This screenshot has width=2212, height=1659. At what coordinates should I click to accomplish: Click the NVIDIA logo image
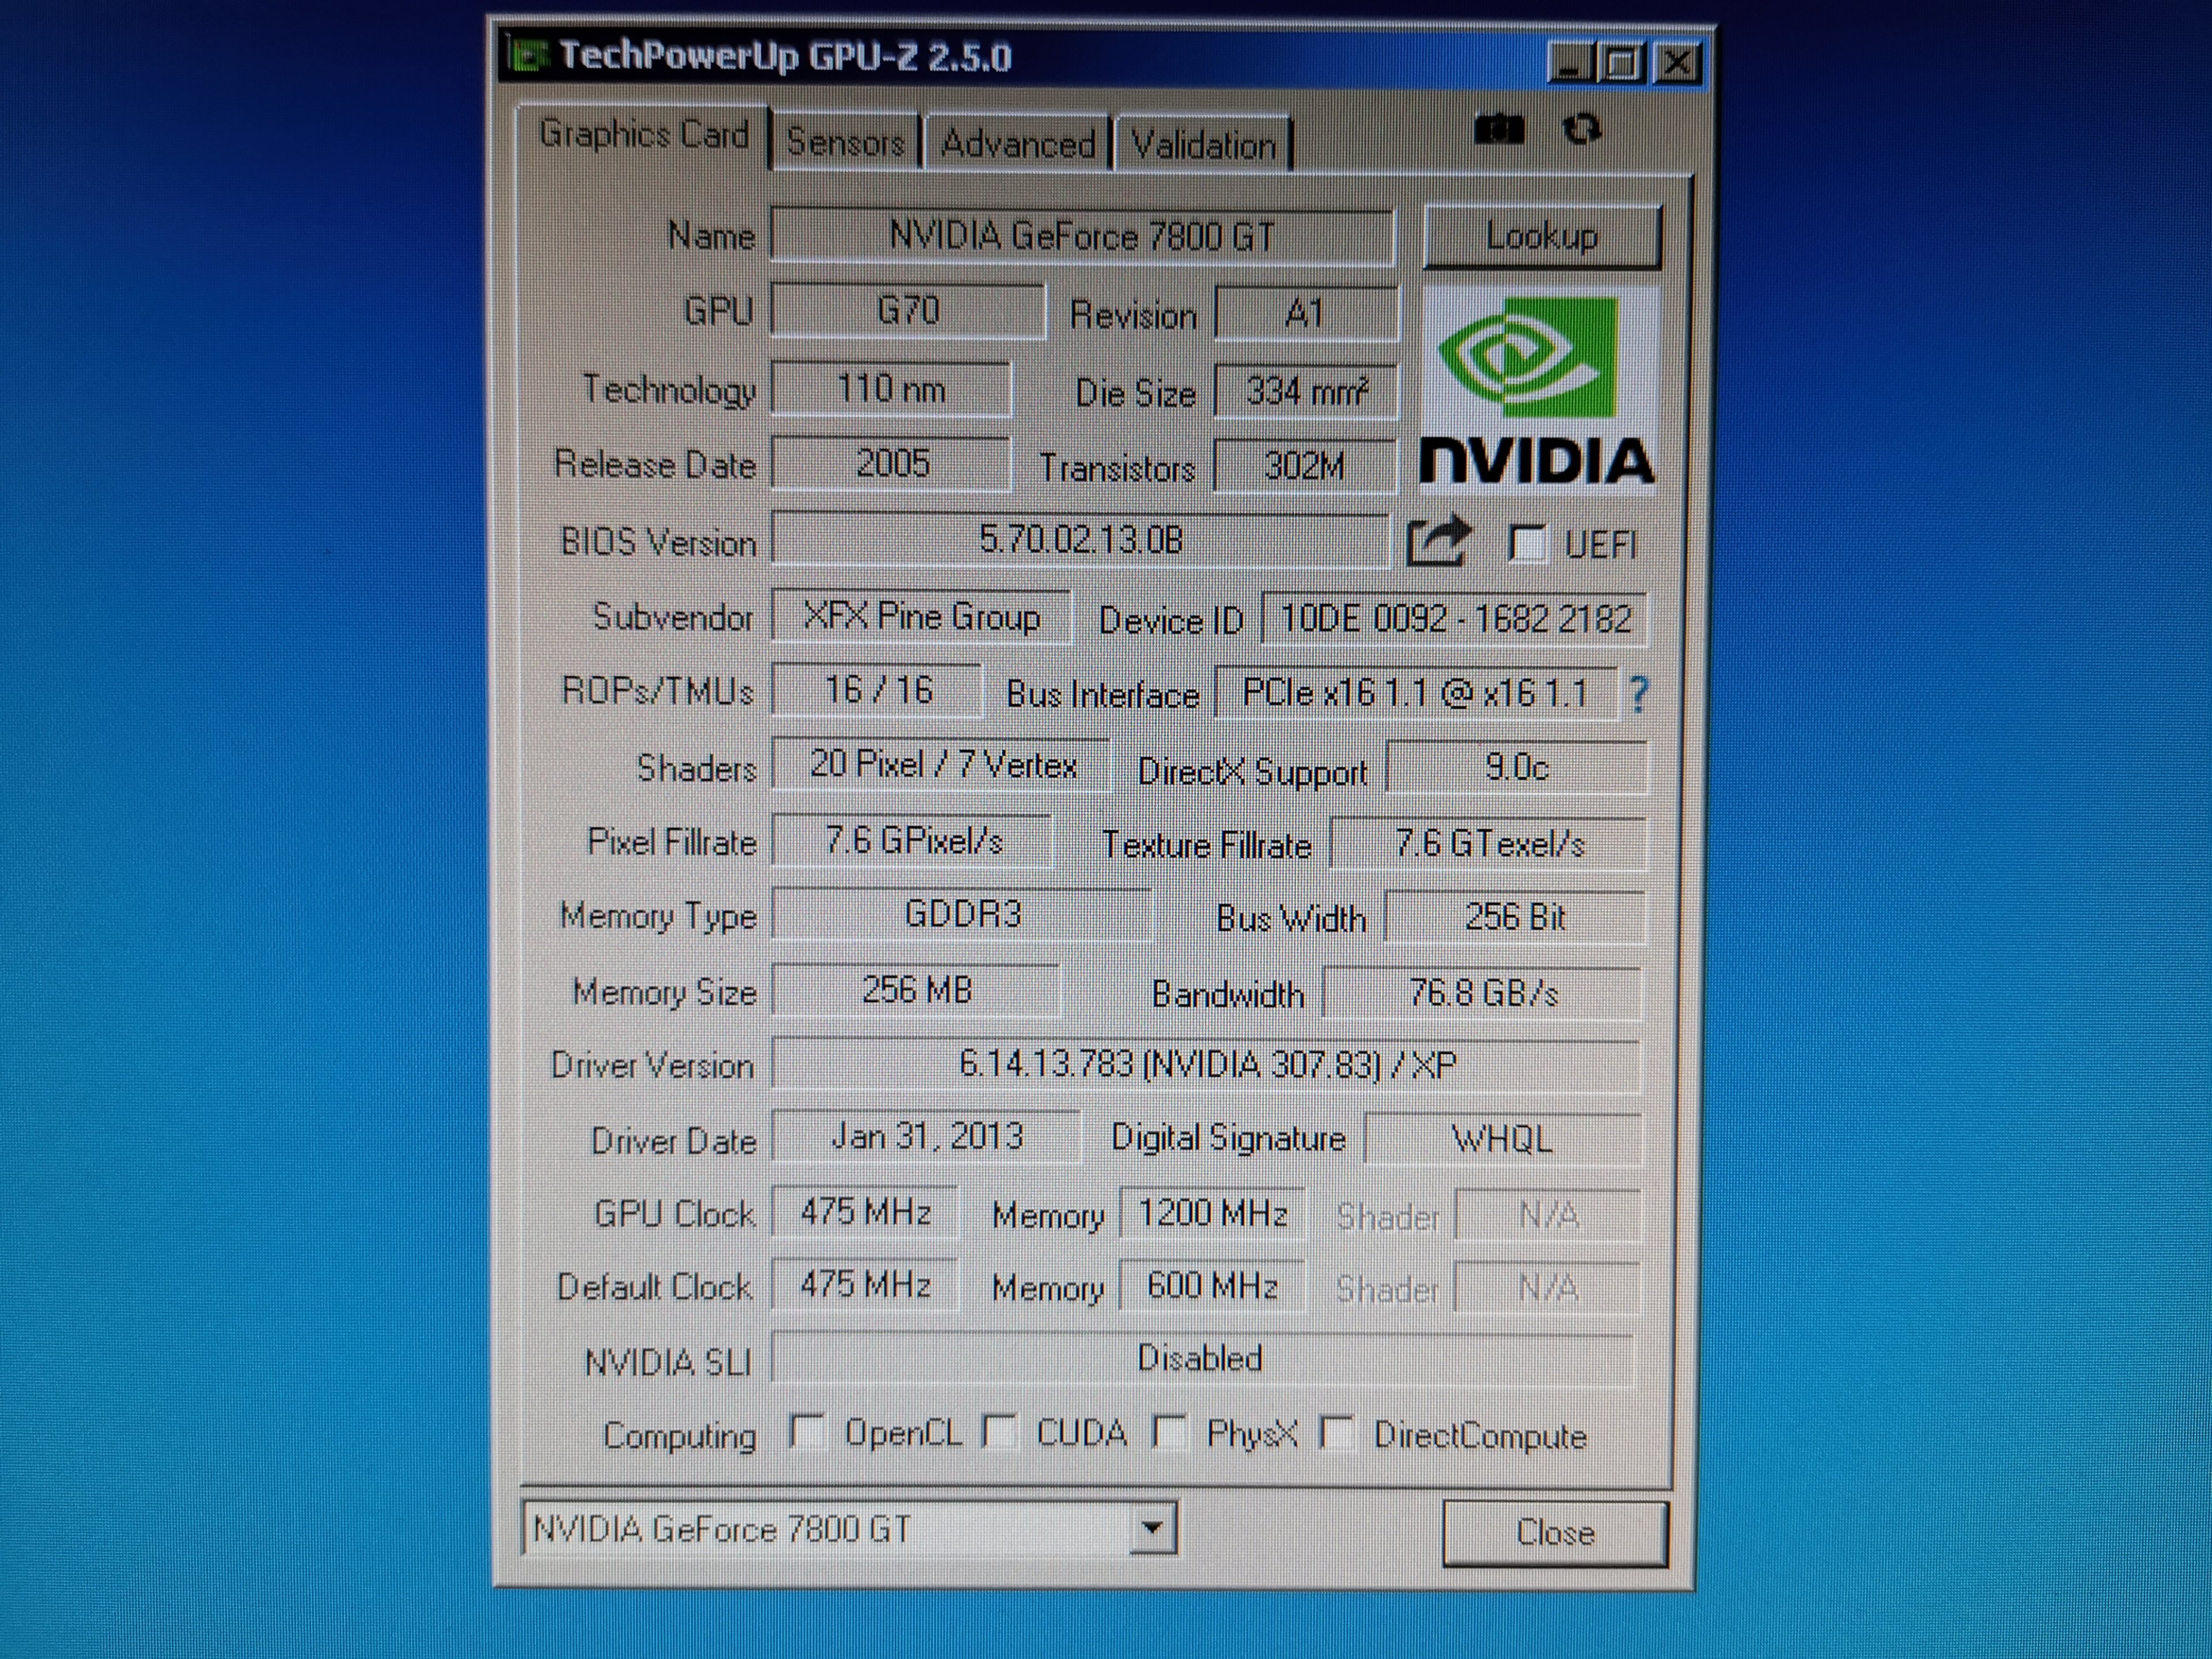(1538, 389)
